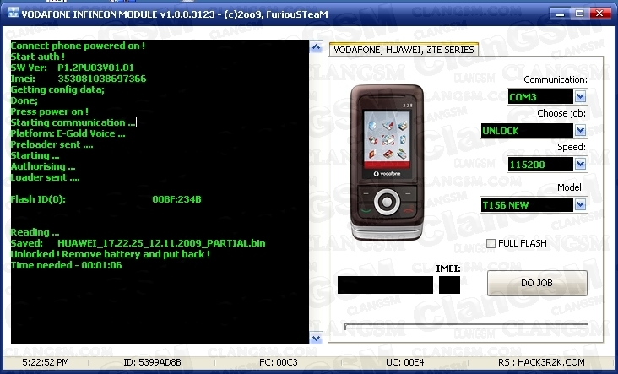618x374 pixels.
Task: Click the log scroll up arrow
Action: click(316, 47)
